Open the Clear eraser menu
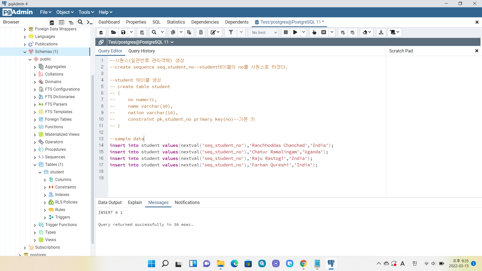482x271 pixels. pyautogui.click(x=367, y=32)
